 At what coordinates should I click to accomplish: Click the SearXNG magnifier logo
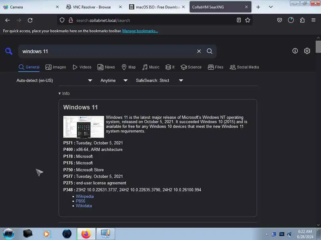point(9,51)
